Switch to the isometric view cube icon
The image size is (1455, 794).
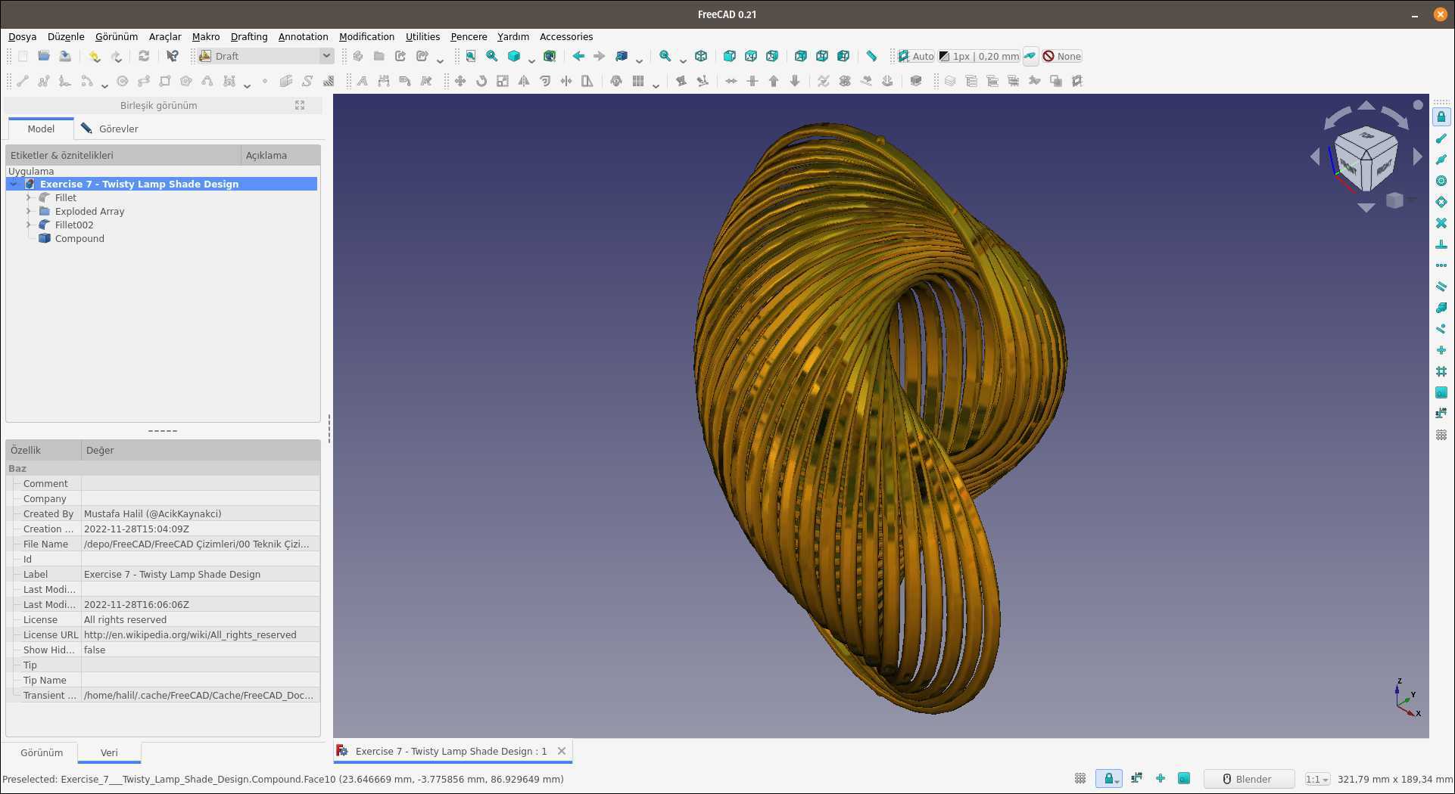point(701,56)
